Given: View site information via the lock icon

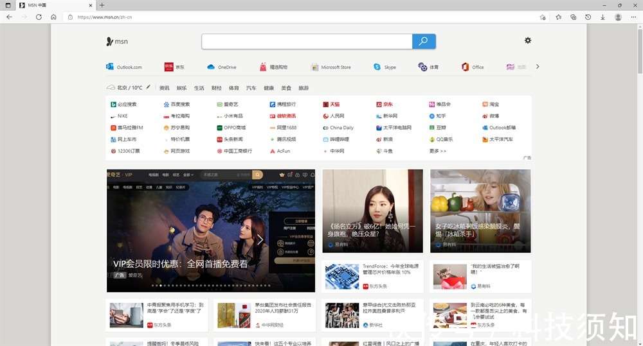Looking at the screenshot, I should (70, 17).
